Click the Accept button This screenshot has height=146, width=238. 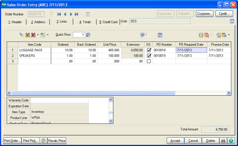tap(175, 141)
